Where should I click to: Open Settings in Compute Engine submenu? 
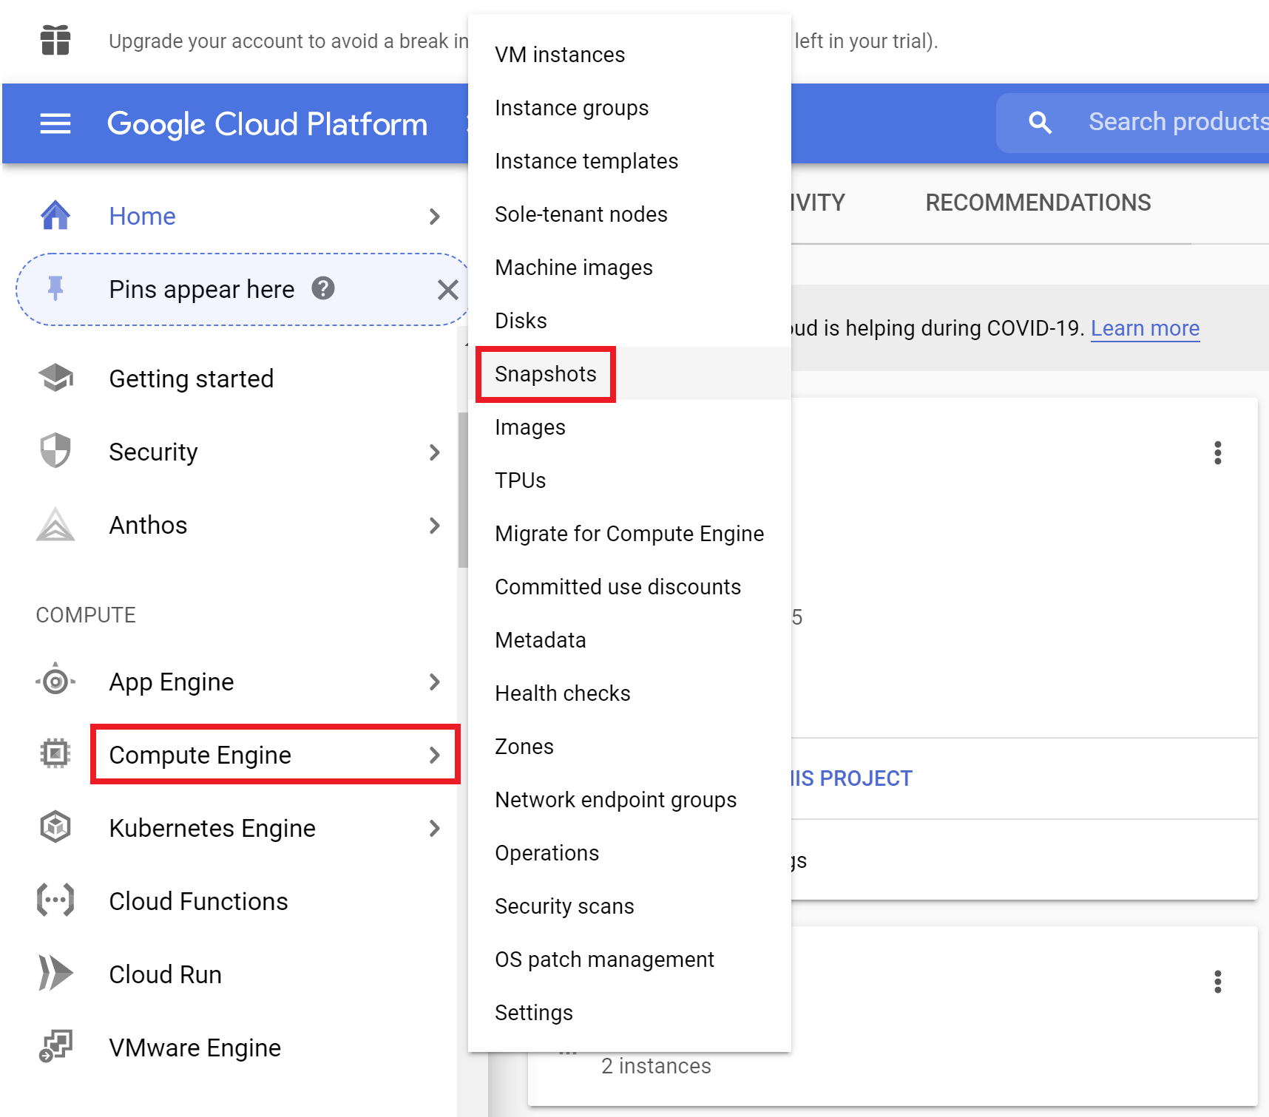pyautogui.click(x=629, y=1013)
